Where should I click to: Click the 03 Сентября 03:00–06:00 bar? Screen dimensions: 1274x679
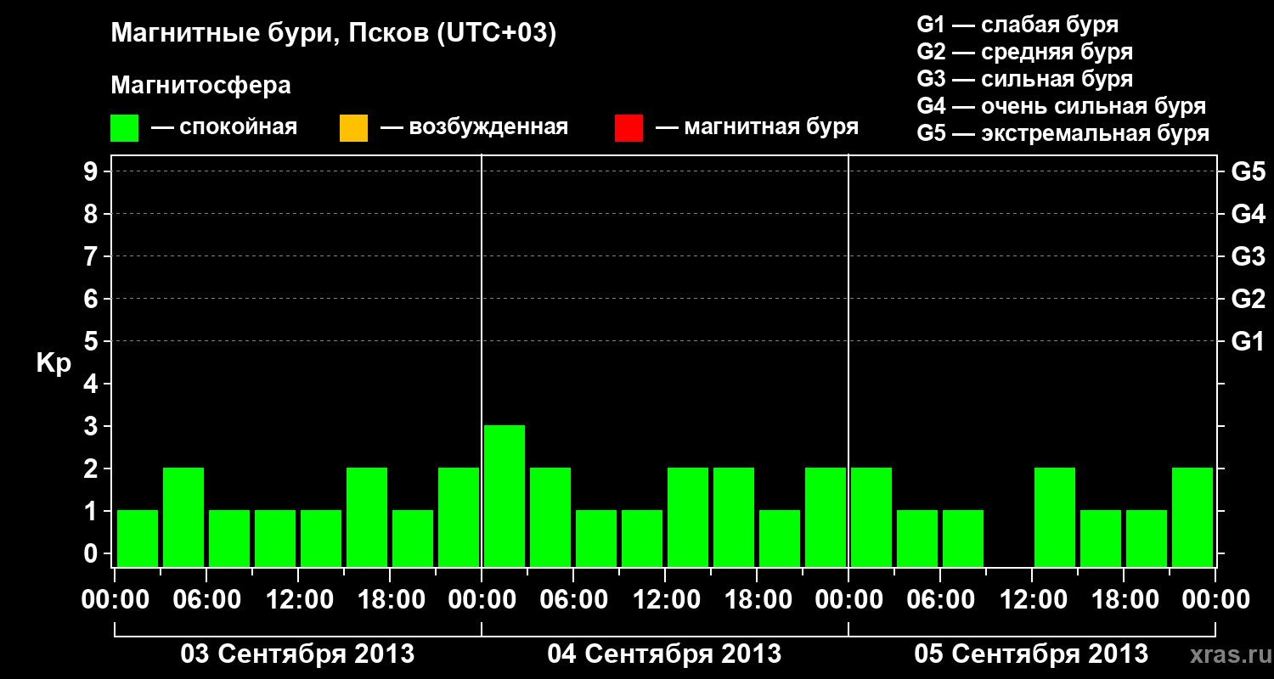(183, 517)
